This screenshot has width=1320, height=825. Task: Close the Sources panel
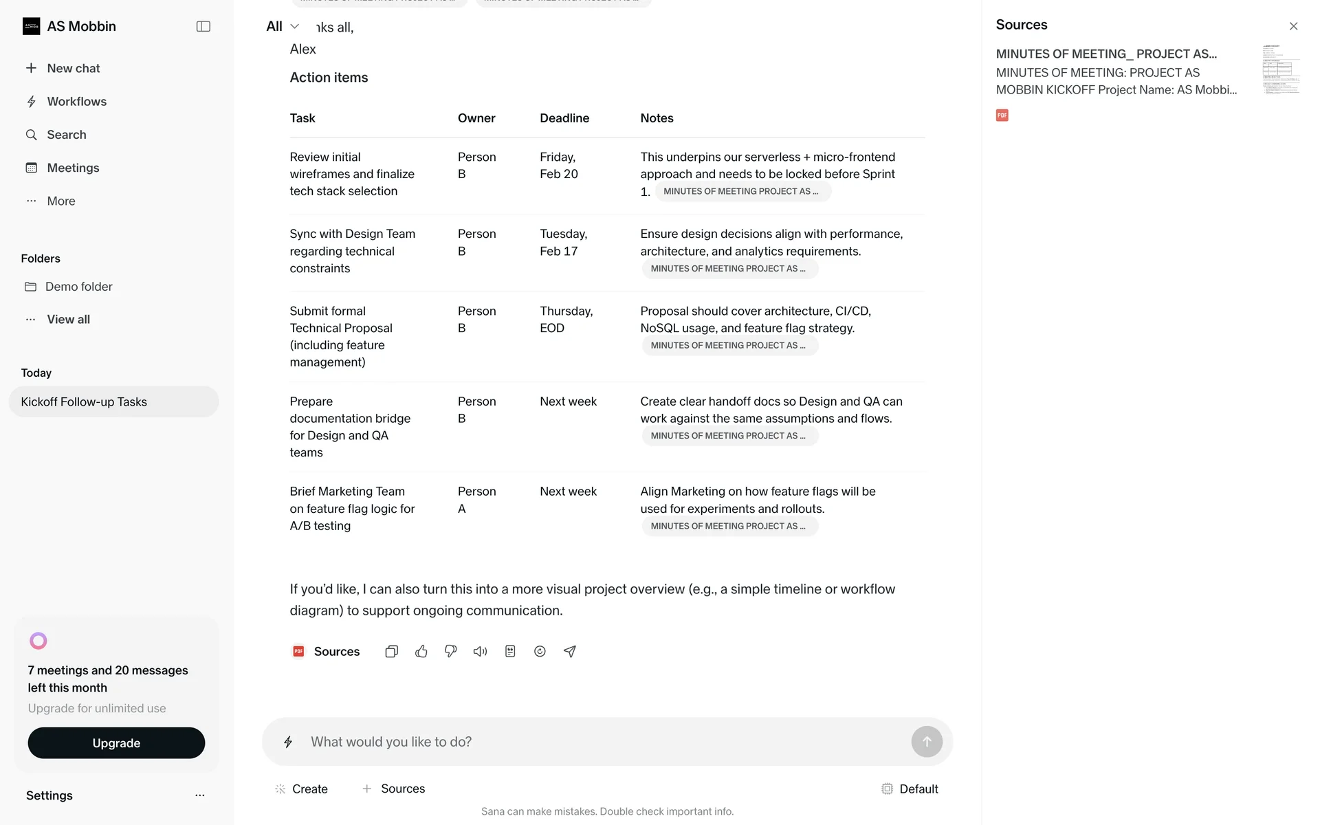1293,26
